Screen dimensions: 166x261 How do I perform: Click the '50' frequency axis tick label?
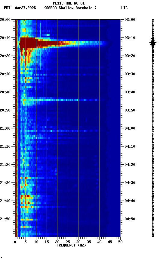tap(120, 242)
